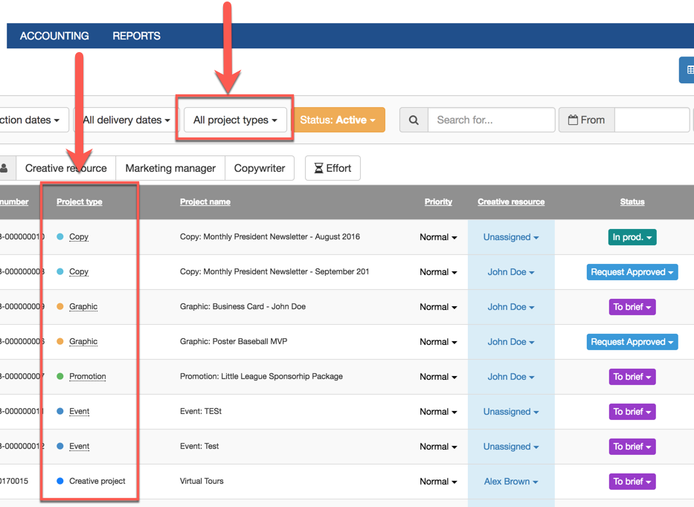Open the REPORTS menu

136,36
